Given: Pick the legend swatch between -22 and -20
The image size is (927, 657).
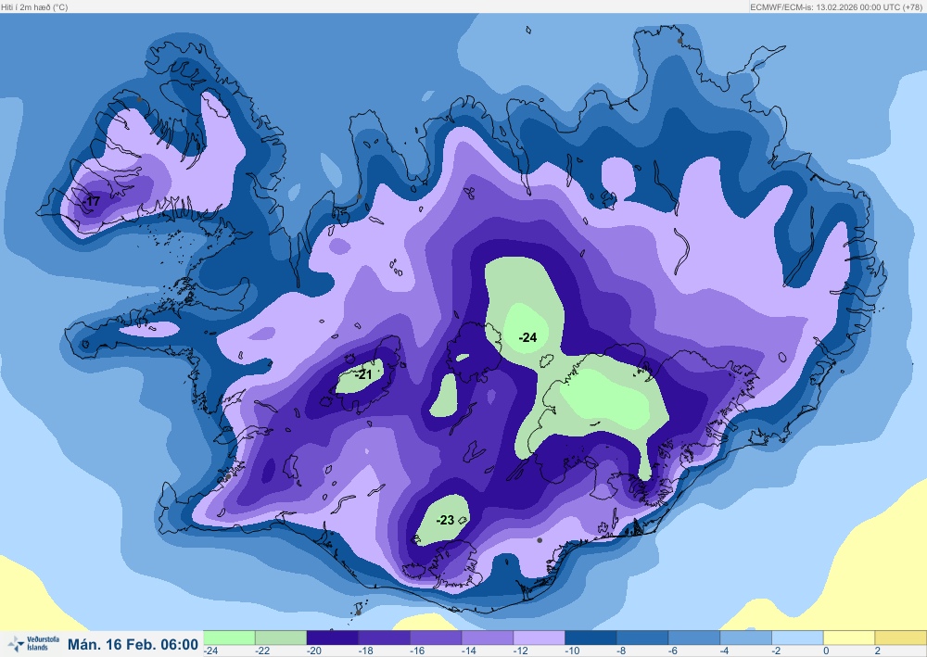Looking at the screenshot, I should [281, 638].
